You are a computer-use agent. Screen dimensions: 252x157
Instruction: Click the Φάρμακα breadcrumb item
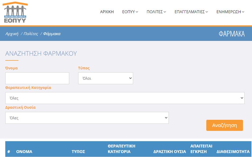pos(52,34)
